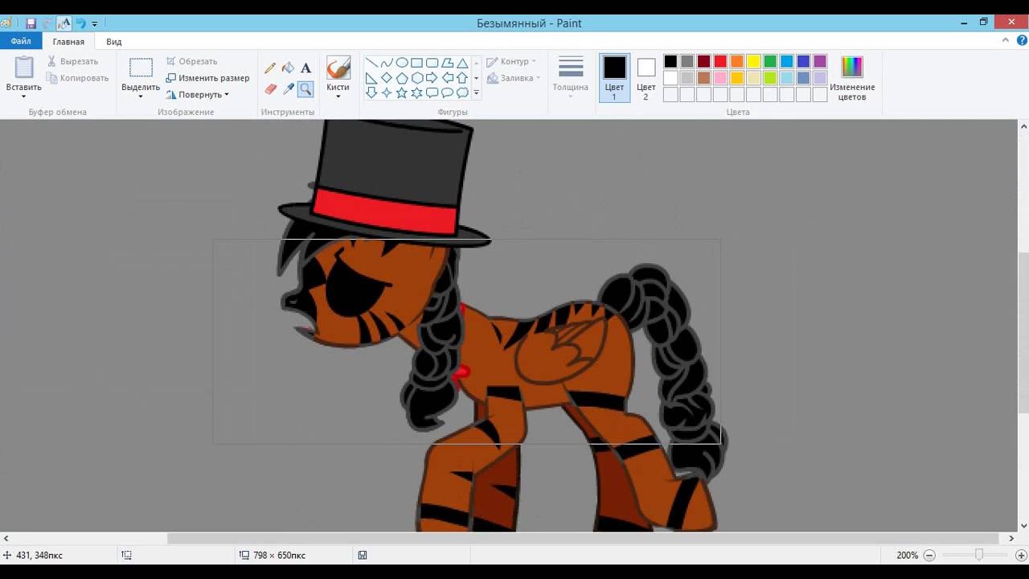
Task: Choose the five-point star shape
Action: click(x=402, y=93)
